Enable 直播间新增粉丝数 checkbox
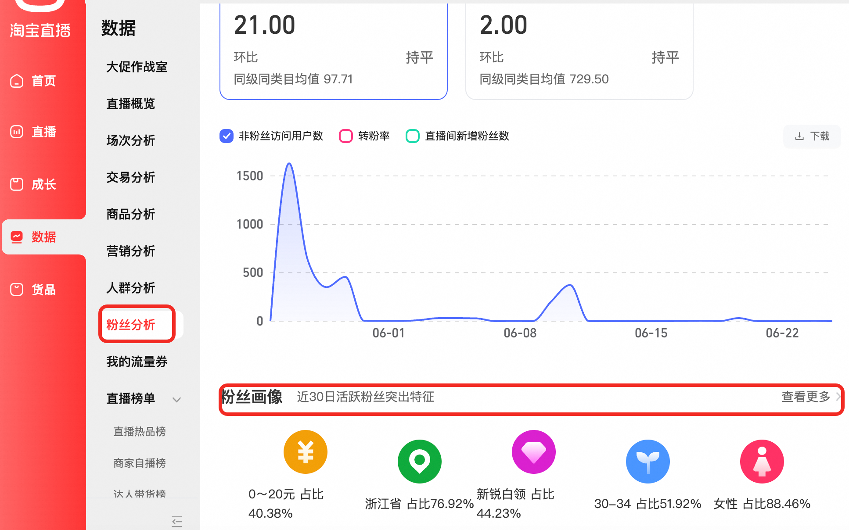849x530 pixels. [413, 136]
